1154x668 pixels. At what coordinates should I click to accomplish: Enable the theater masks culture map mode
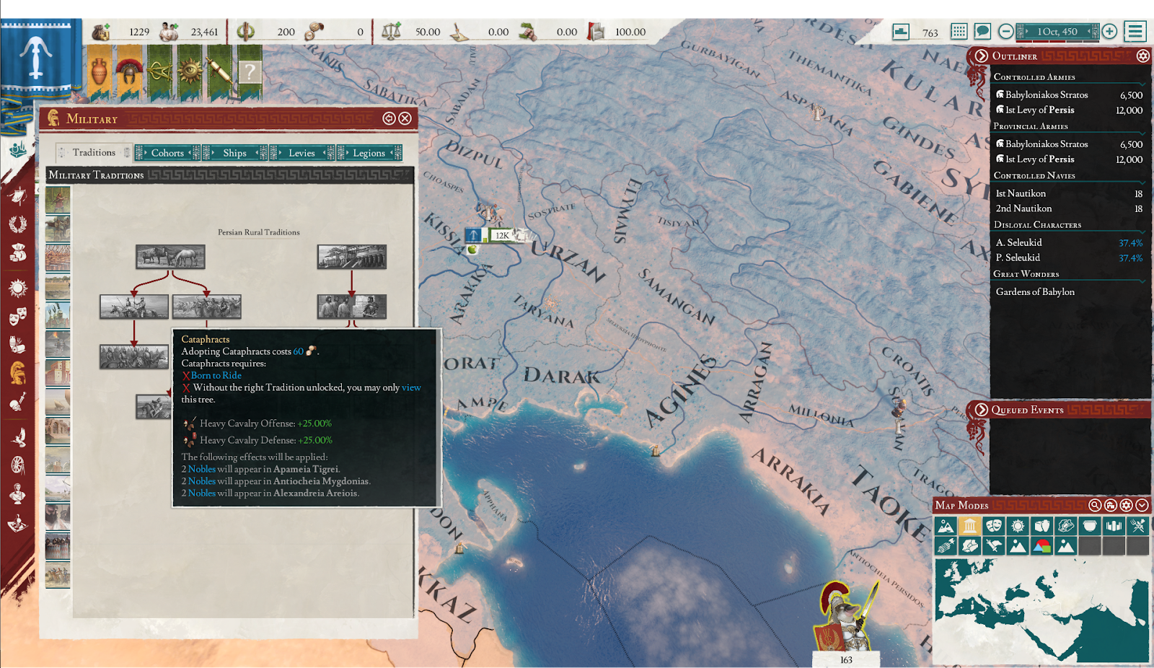[x=994, y=526]
